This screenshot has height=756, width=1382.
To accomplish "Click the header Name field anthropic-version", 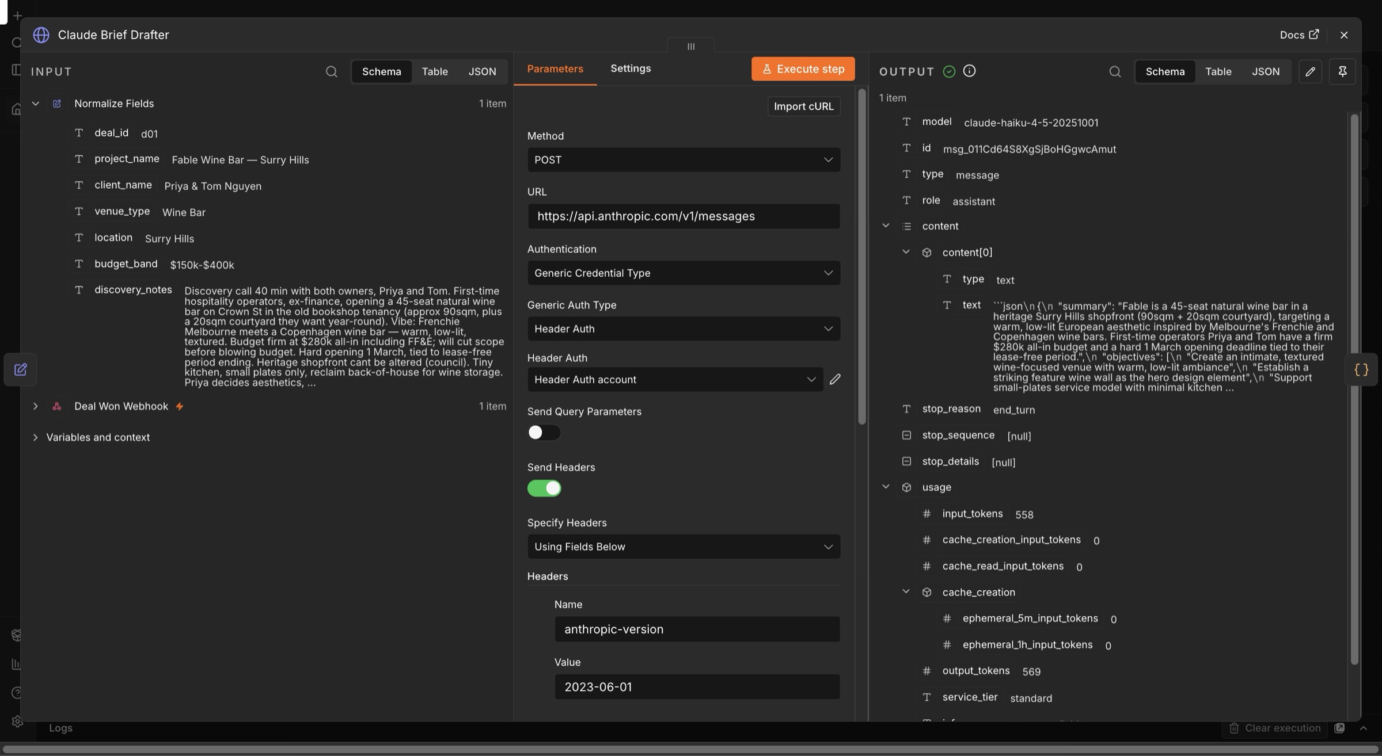I will tap(697, 629).
